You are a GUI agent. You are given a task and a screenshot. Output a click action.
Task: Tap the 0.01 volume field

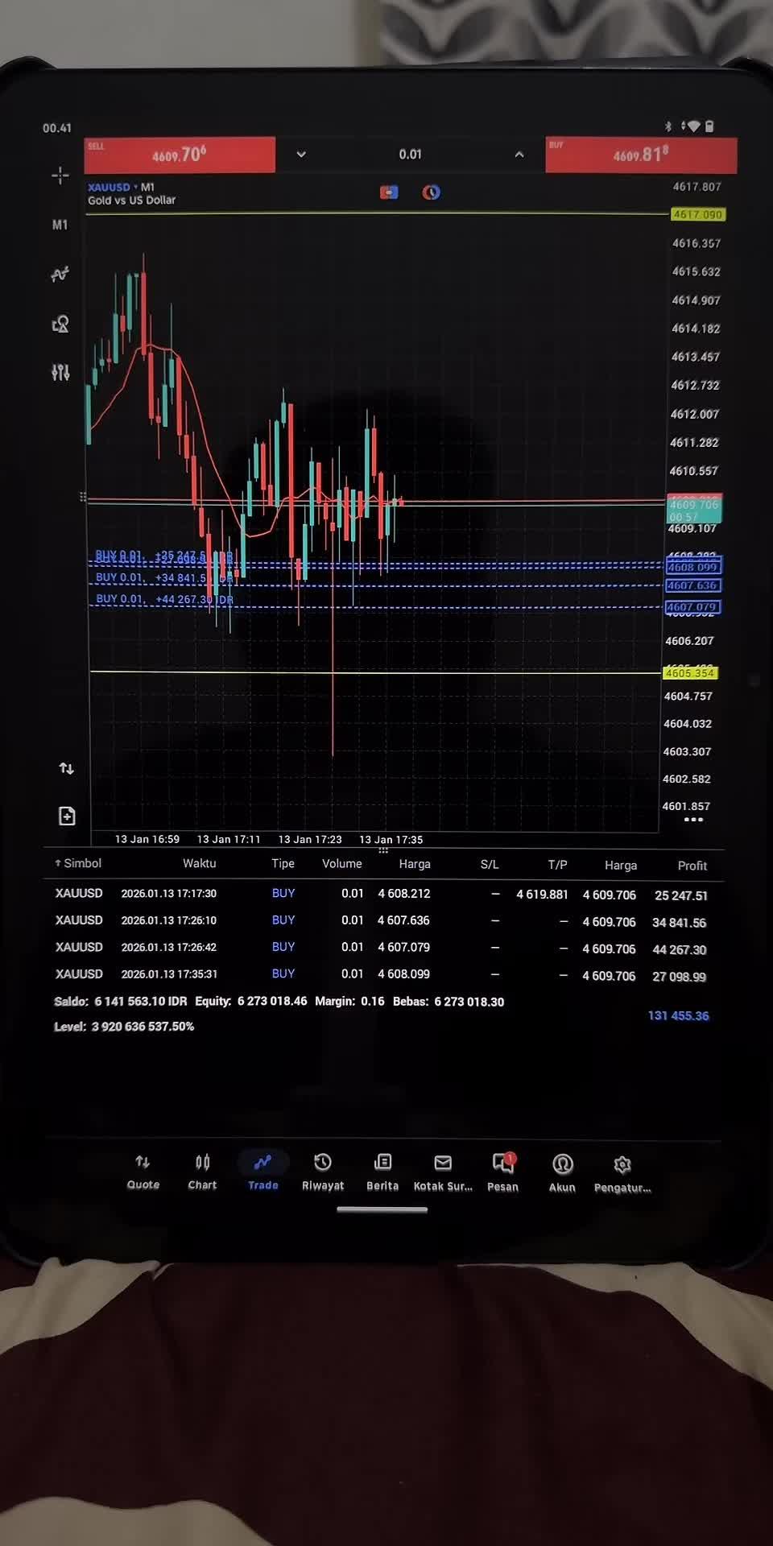(x=410, y=155)
